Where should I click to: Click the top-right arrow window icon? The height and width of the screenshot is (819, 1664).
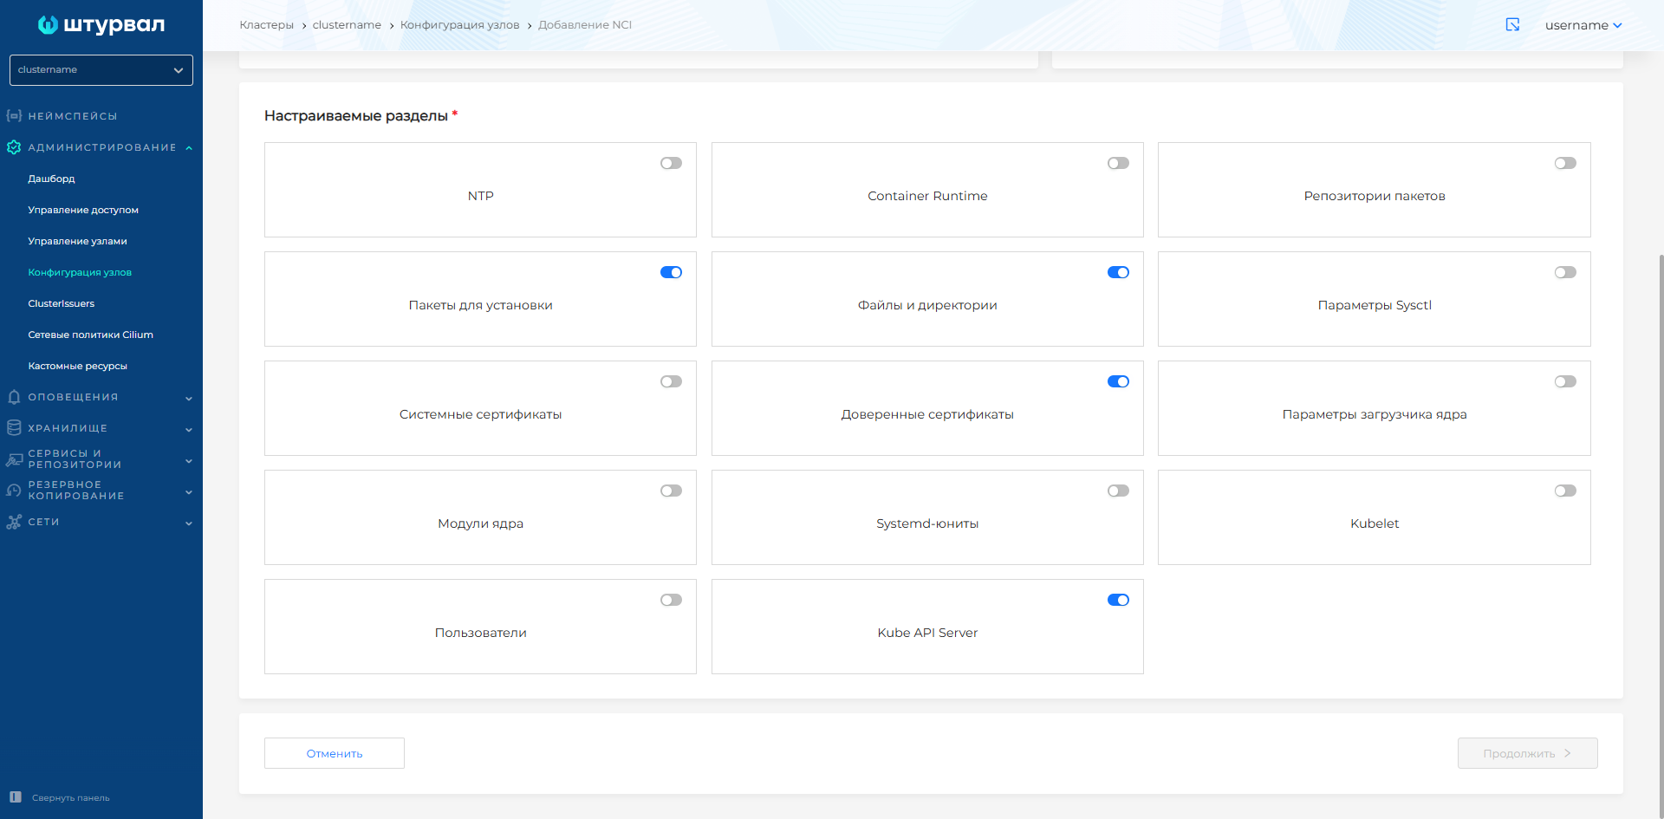pos(1512,25)
